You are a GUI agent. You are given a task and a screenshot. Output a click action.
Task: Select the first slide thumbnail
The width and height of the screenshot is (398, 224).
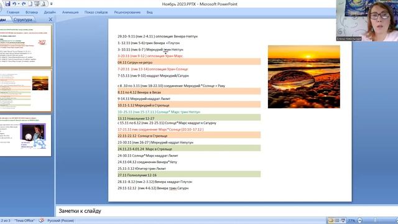[x=25, y=45]
